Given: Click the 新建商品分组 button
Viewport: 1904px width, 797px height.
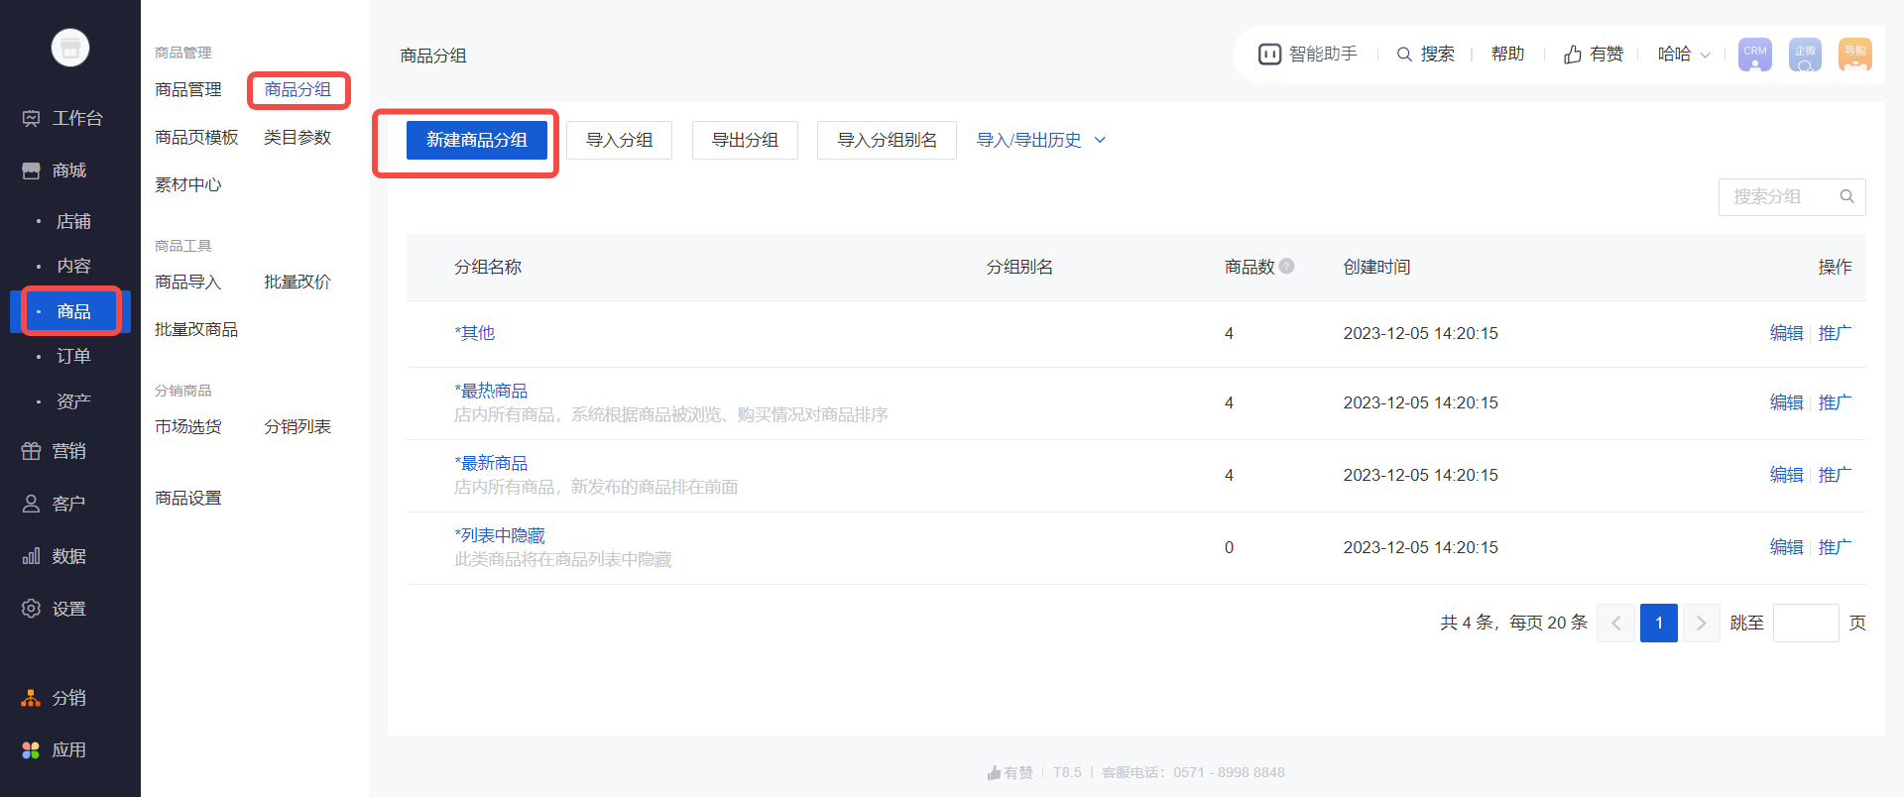Looking at the screenshot, I should coord(476,140).
